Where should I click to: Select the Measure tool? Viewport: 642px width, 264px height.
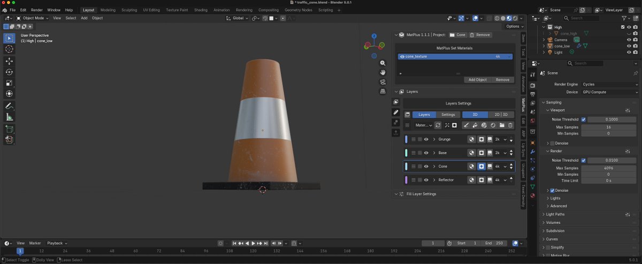click(9, 117)
